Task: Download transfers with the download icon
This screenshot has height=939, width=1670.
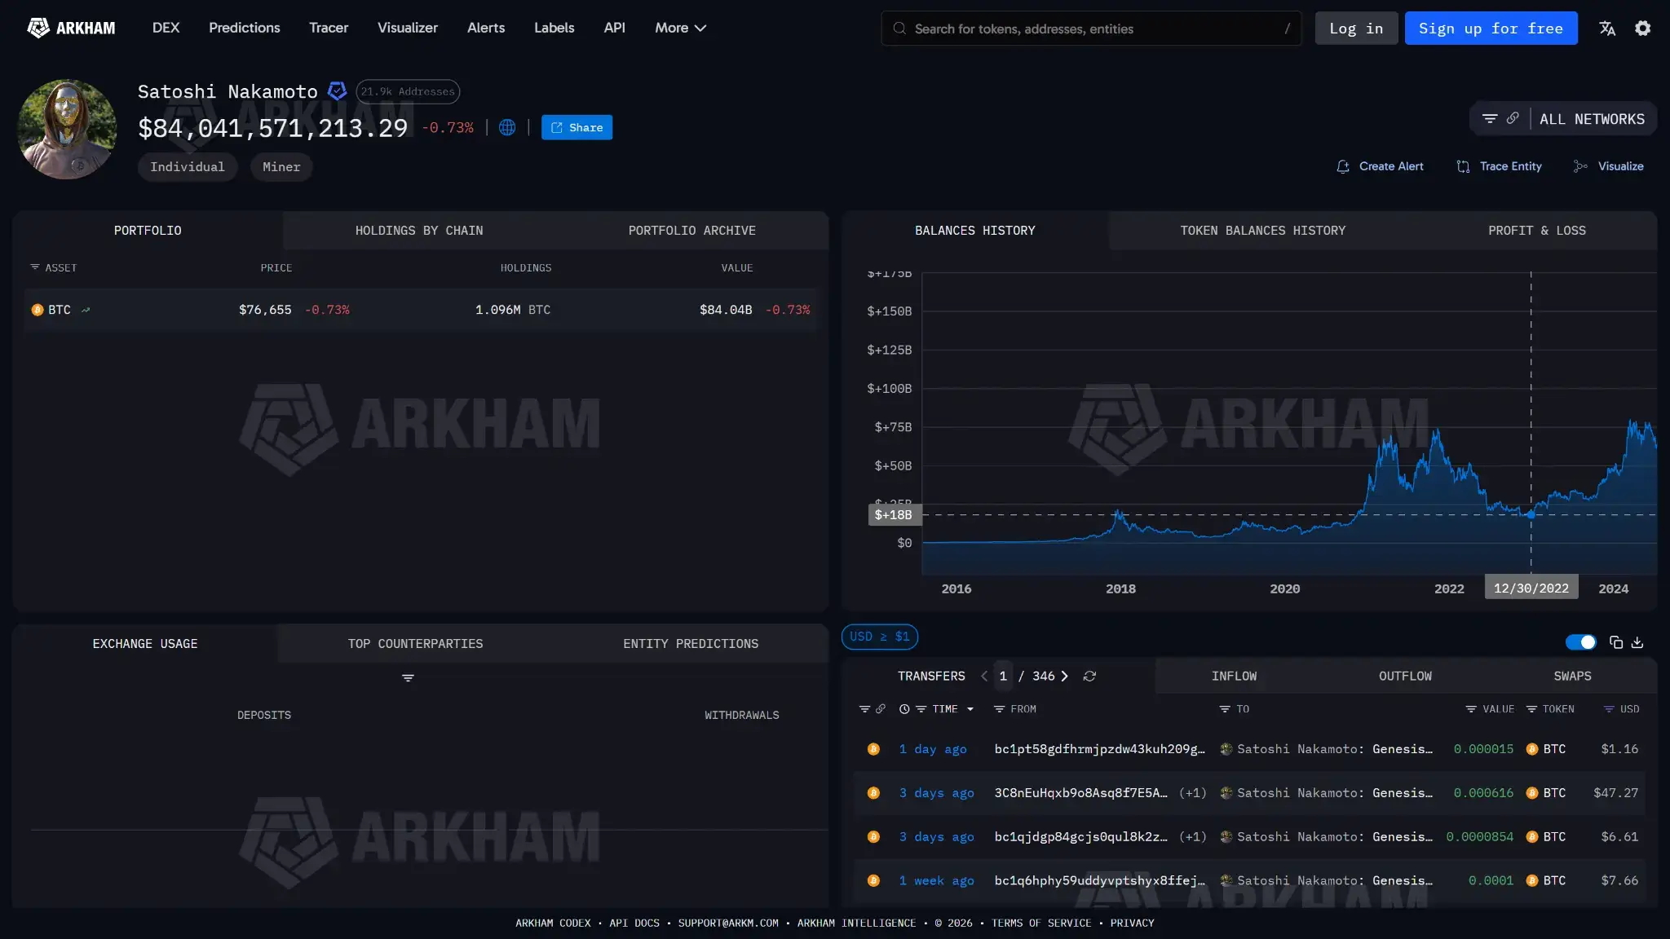Action: pyautogui.click(x=1637, y=642)
